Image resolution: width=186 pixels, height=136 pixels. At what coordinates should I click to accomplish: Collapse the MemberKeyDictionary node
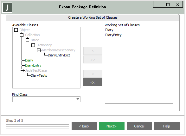[39, 50]
